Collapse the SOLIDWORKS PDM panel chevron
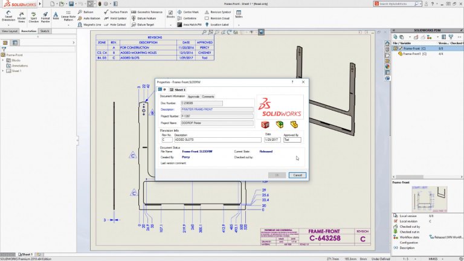The image size is (464, 261). (394, 30)
